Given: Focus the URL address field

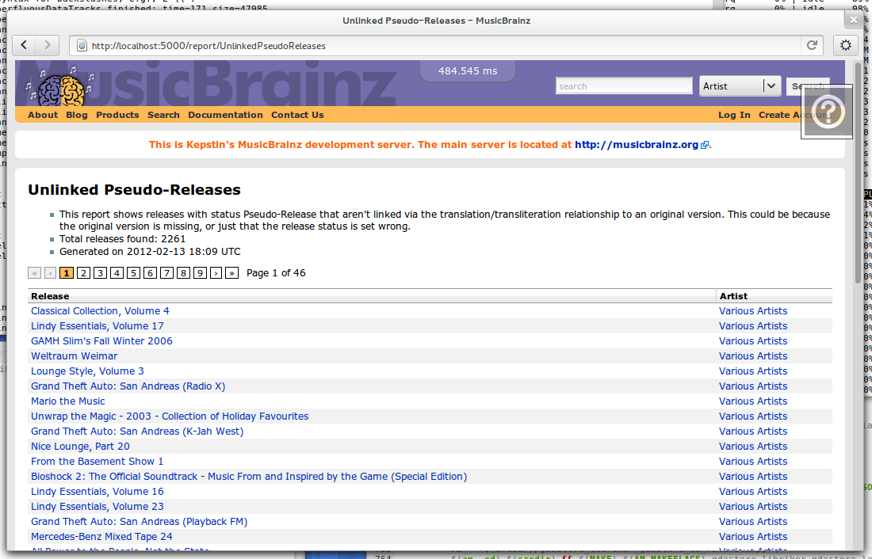Looking at the screenshot, I should click(x=445, y=46).
